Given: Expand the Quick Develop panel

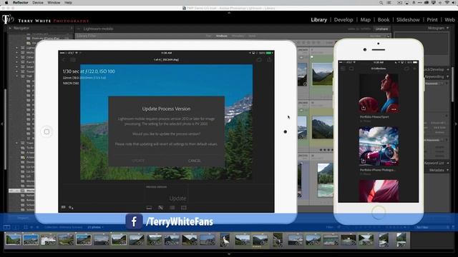Looking at the screenshot, I should 448,70.
